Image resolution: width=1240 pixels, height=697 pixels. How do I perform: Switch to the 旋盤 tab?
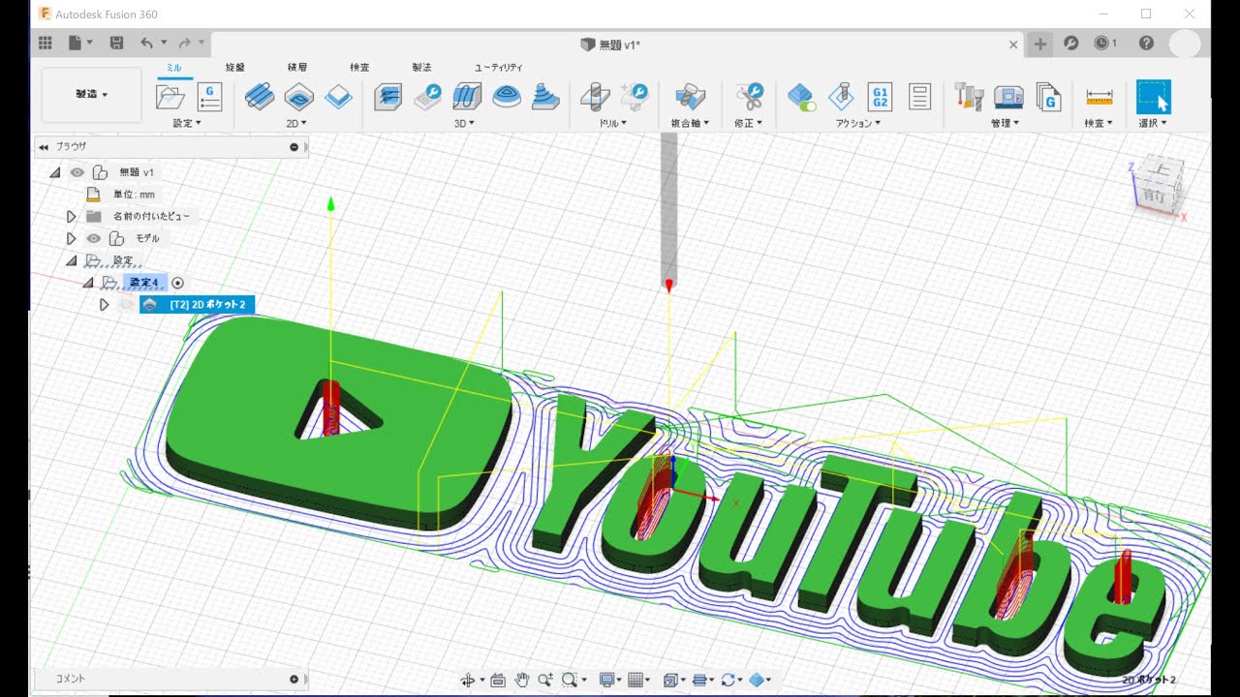pos(235,67)
